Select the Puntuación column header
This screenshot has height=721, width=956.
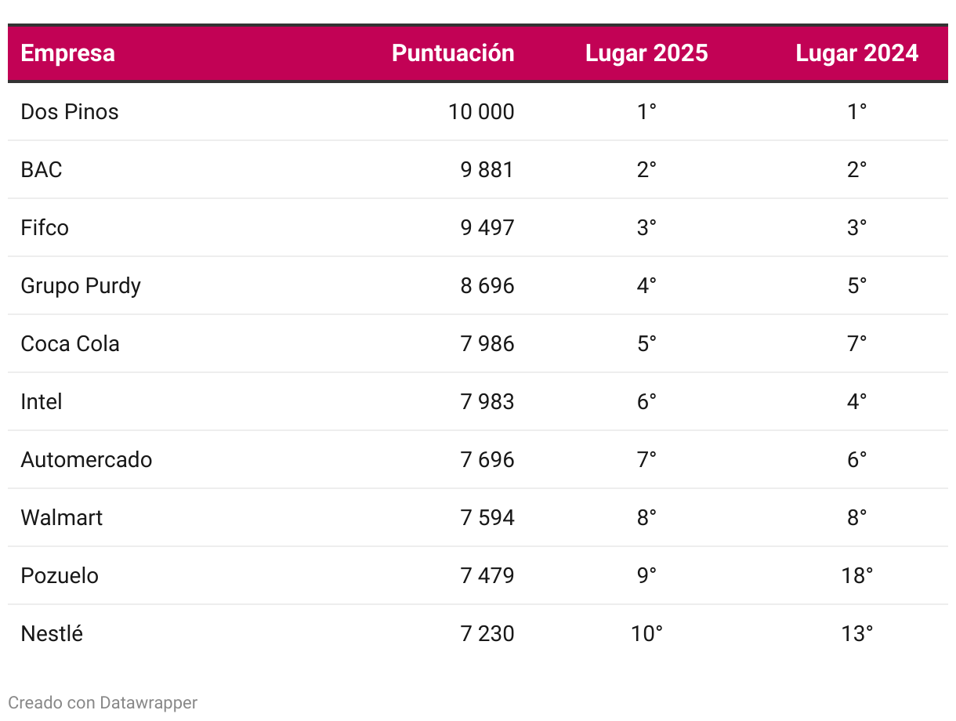point(453,53)
